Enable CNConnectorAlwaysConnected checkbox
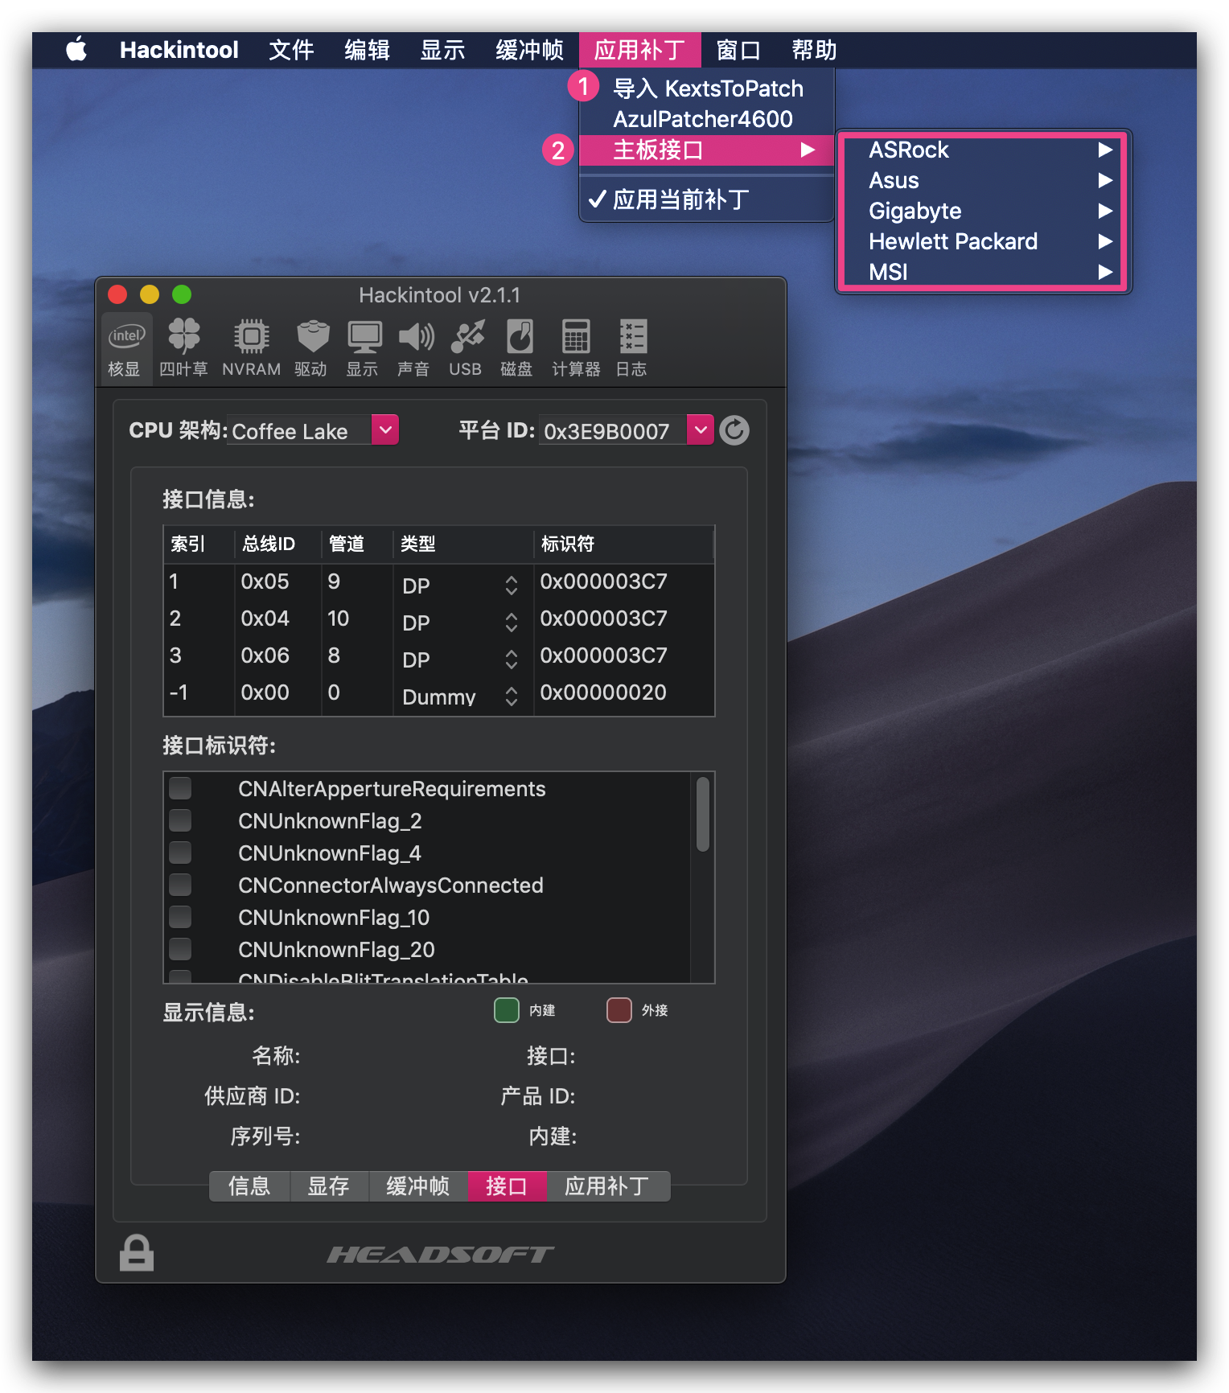Image resolution: width=1229 pixels, height=1393 pixels. pyautogui.click(x=180, y=885)
